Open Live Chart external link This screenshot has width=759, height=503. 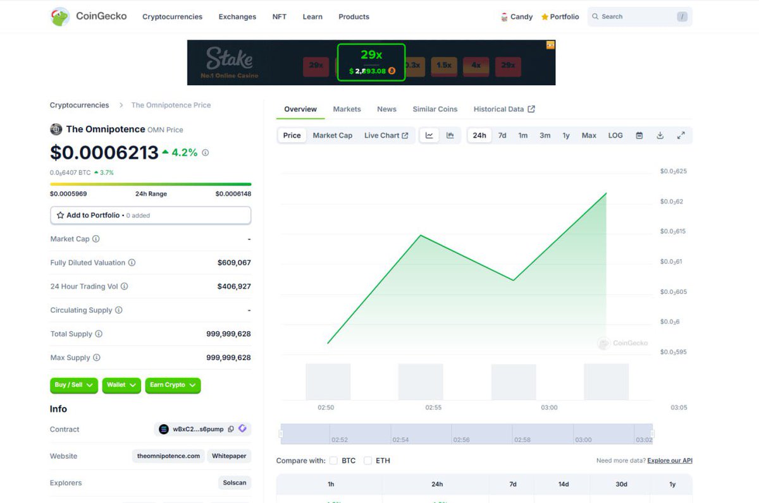(386, 135)
